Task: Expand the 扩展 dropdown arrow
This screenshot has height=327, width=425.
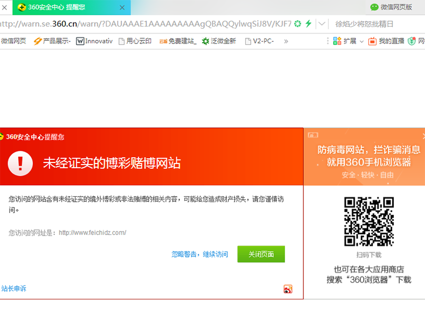Action: click(x=362, y=41)
